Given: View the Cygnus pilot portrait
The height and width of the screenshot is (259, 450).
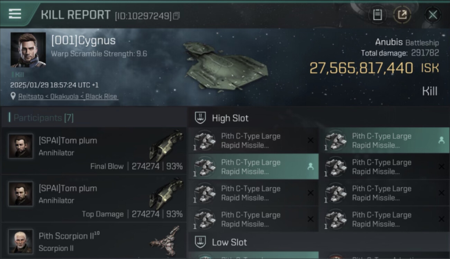Looking at the screenshot, I should coord(28,50).
